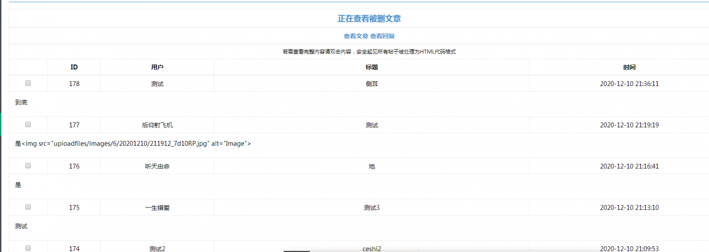Click user 测试2
709x252 pixels.
click(157, 249)
